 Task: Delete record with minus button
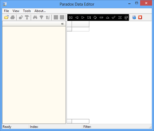click(x=101, y=18)
